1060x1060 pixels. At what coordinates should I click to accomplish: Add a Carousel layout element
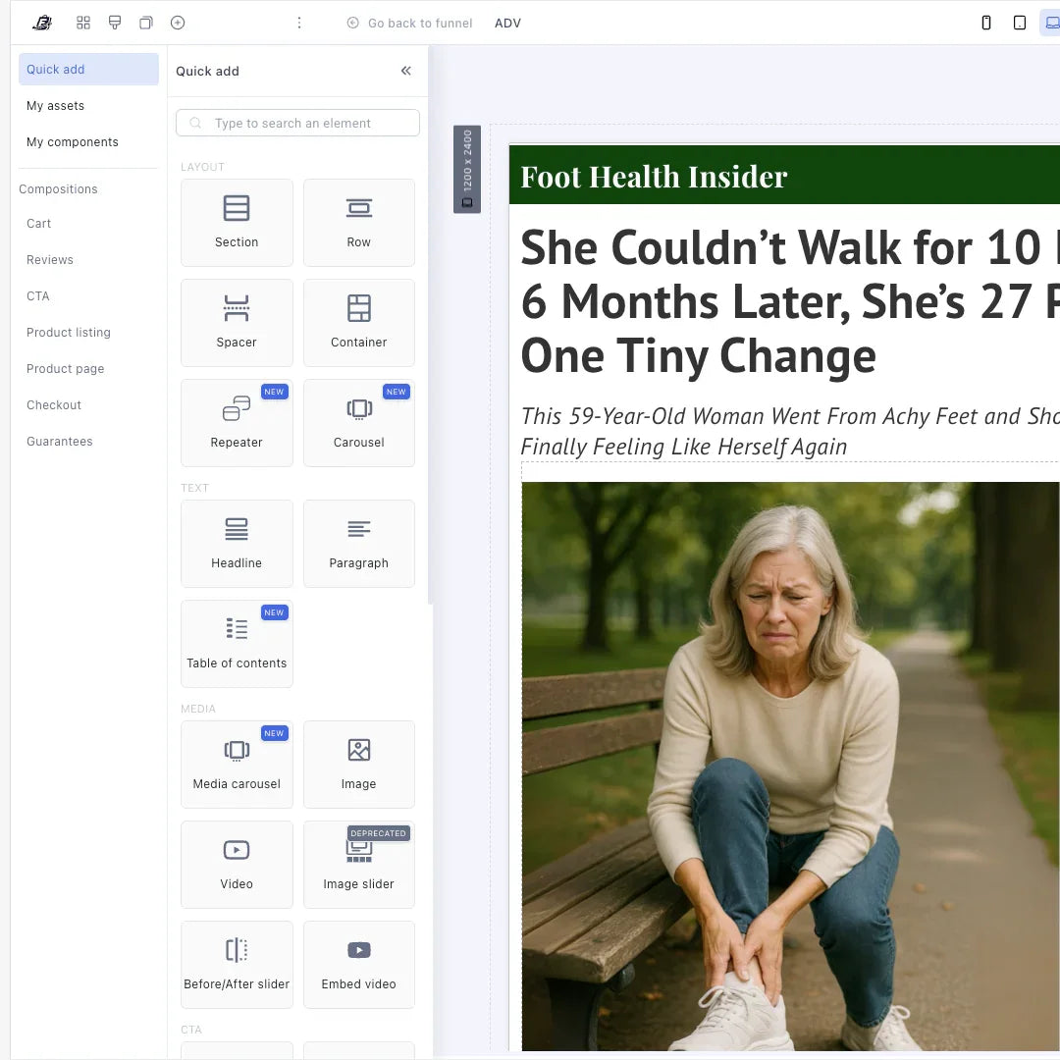point(359,422)
